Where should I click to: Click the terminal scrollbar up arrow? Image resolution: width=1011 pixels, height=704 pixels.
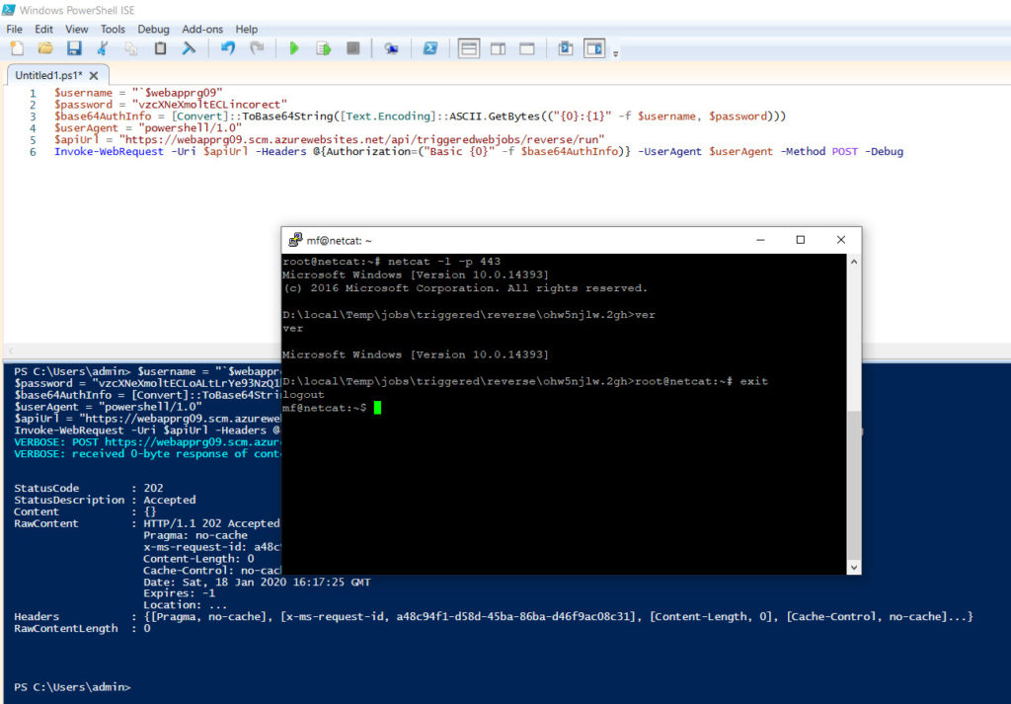click(854, 262)
